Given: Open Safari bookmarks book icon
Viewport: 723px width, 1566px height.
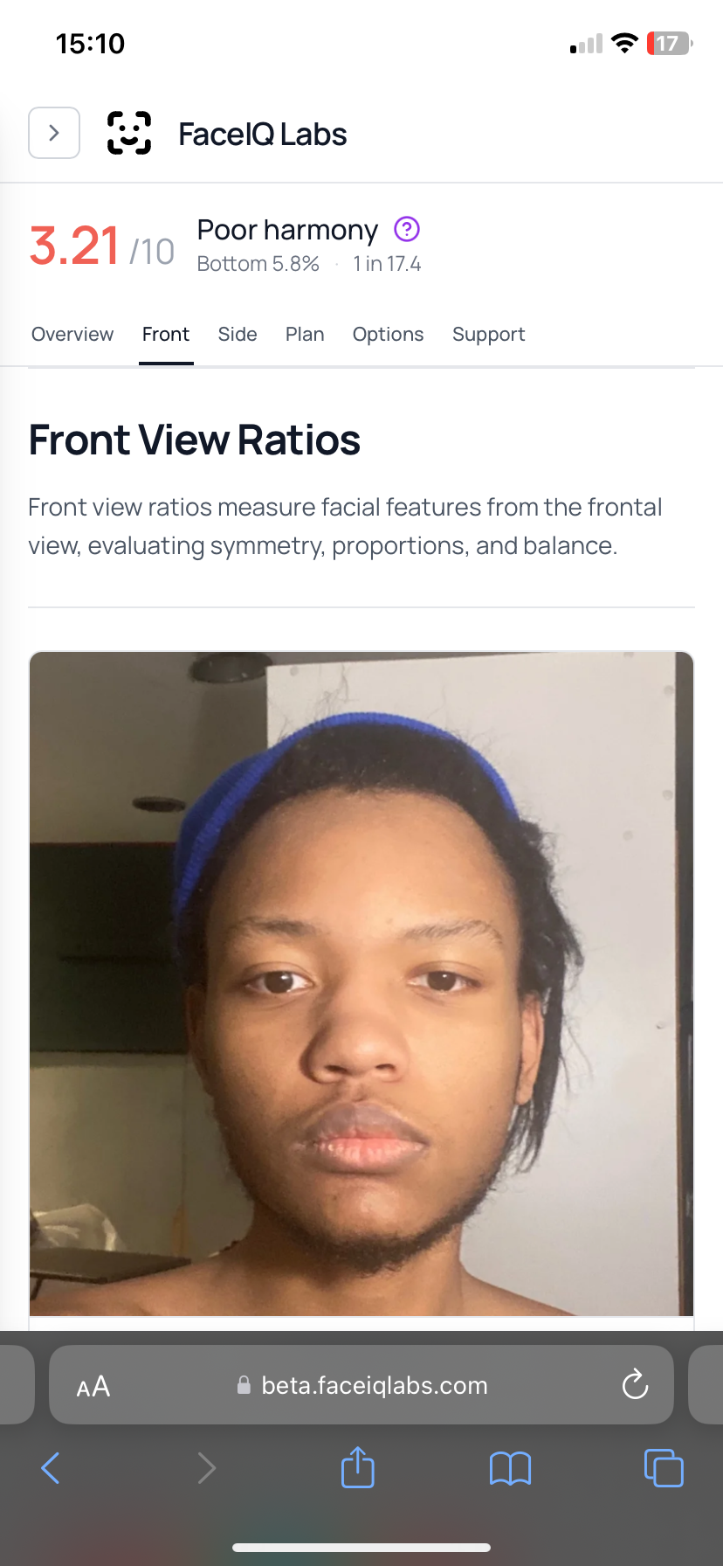Looking at the screenshot, I should (511, 1468).
